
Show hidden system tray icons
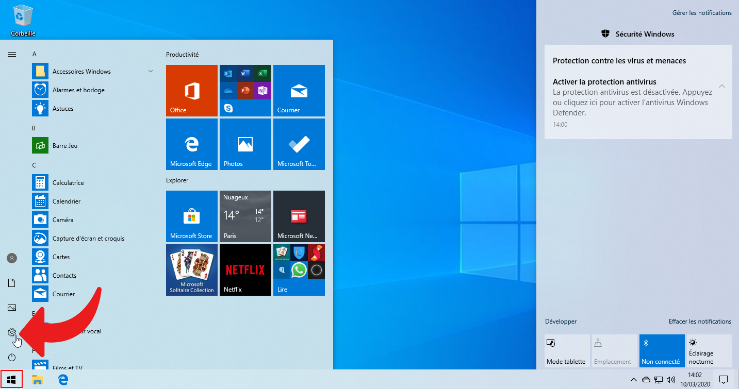(633, 380)
